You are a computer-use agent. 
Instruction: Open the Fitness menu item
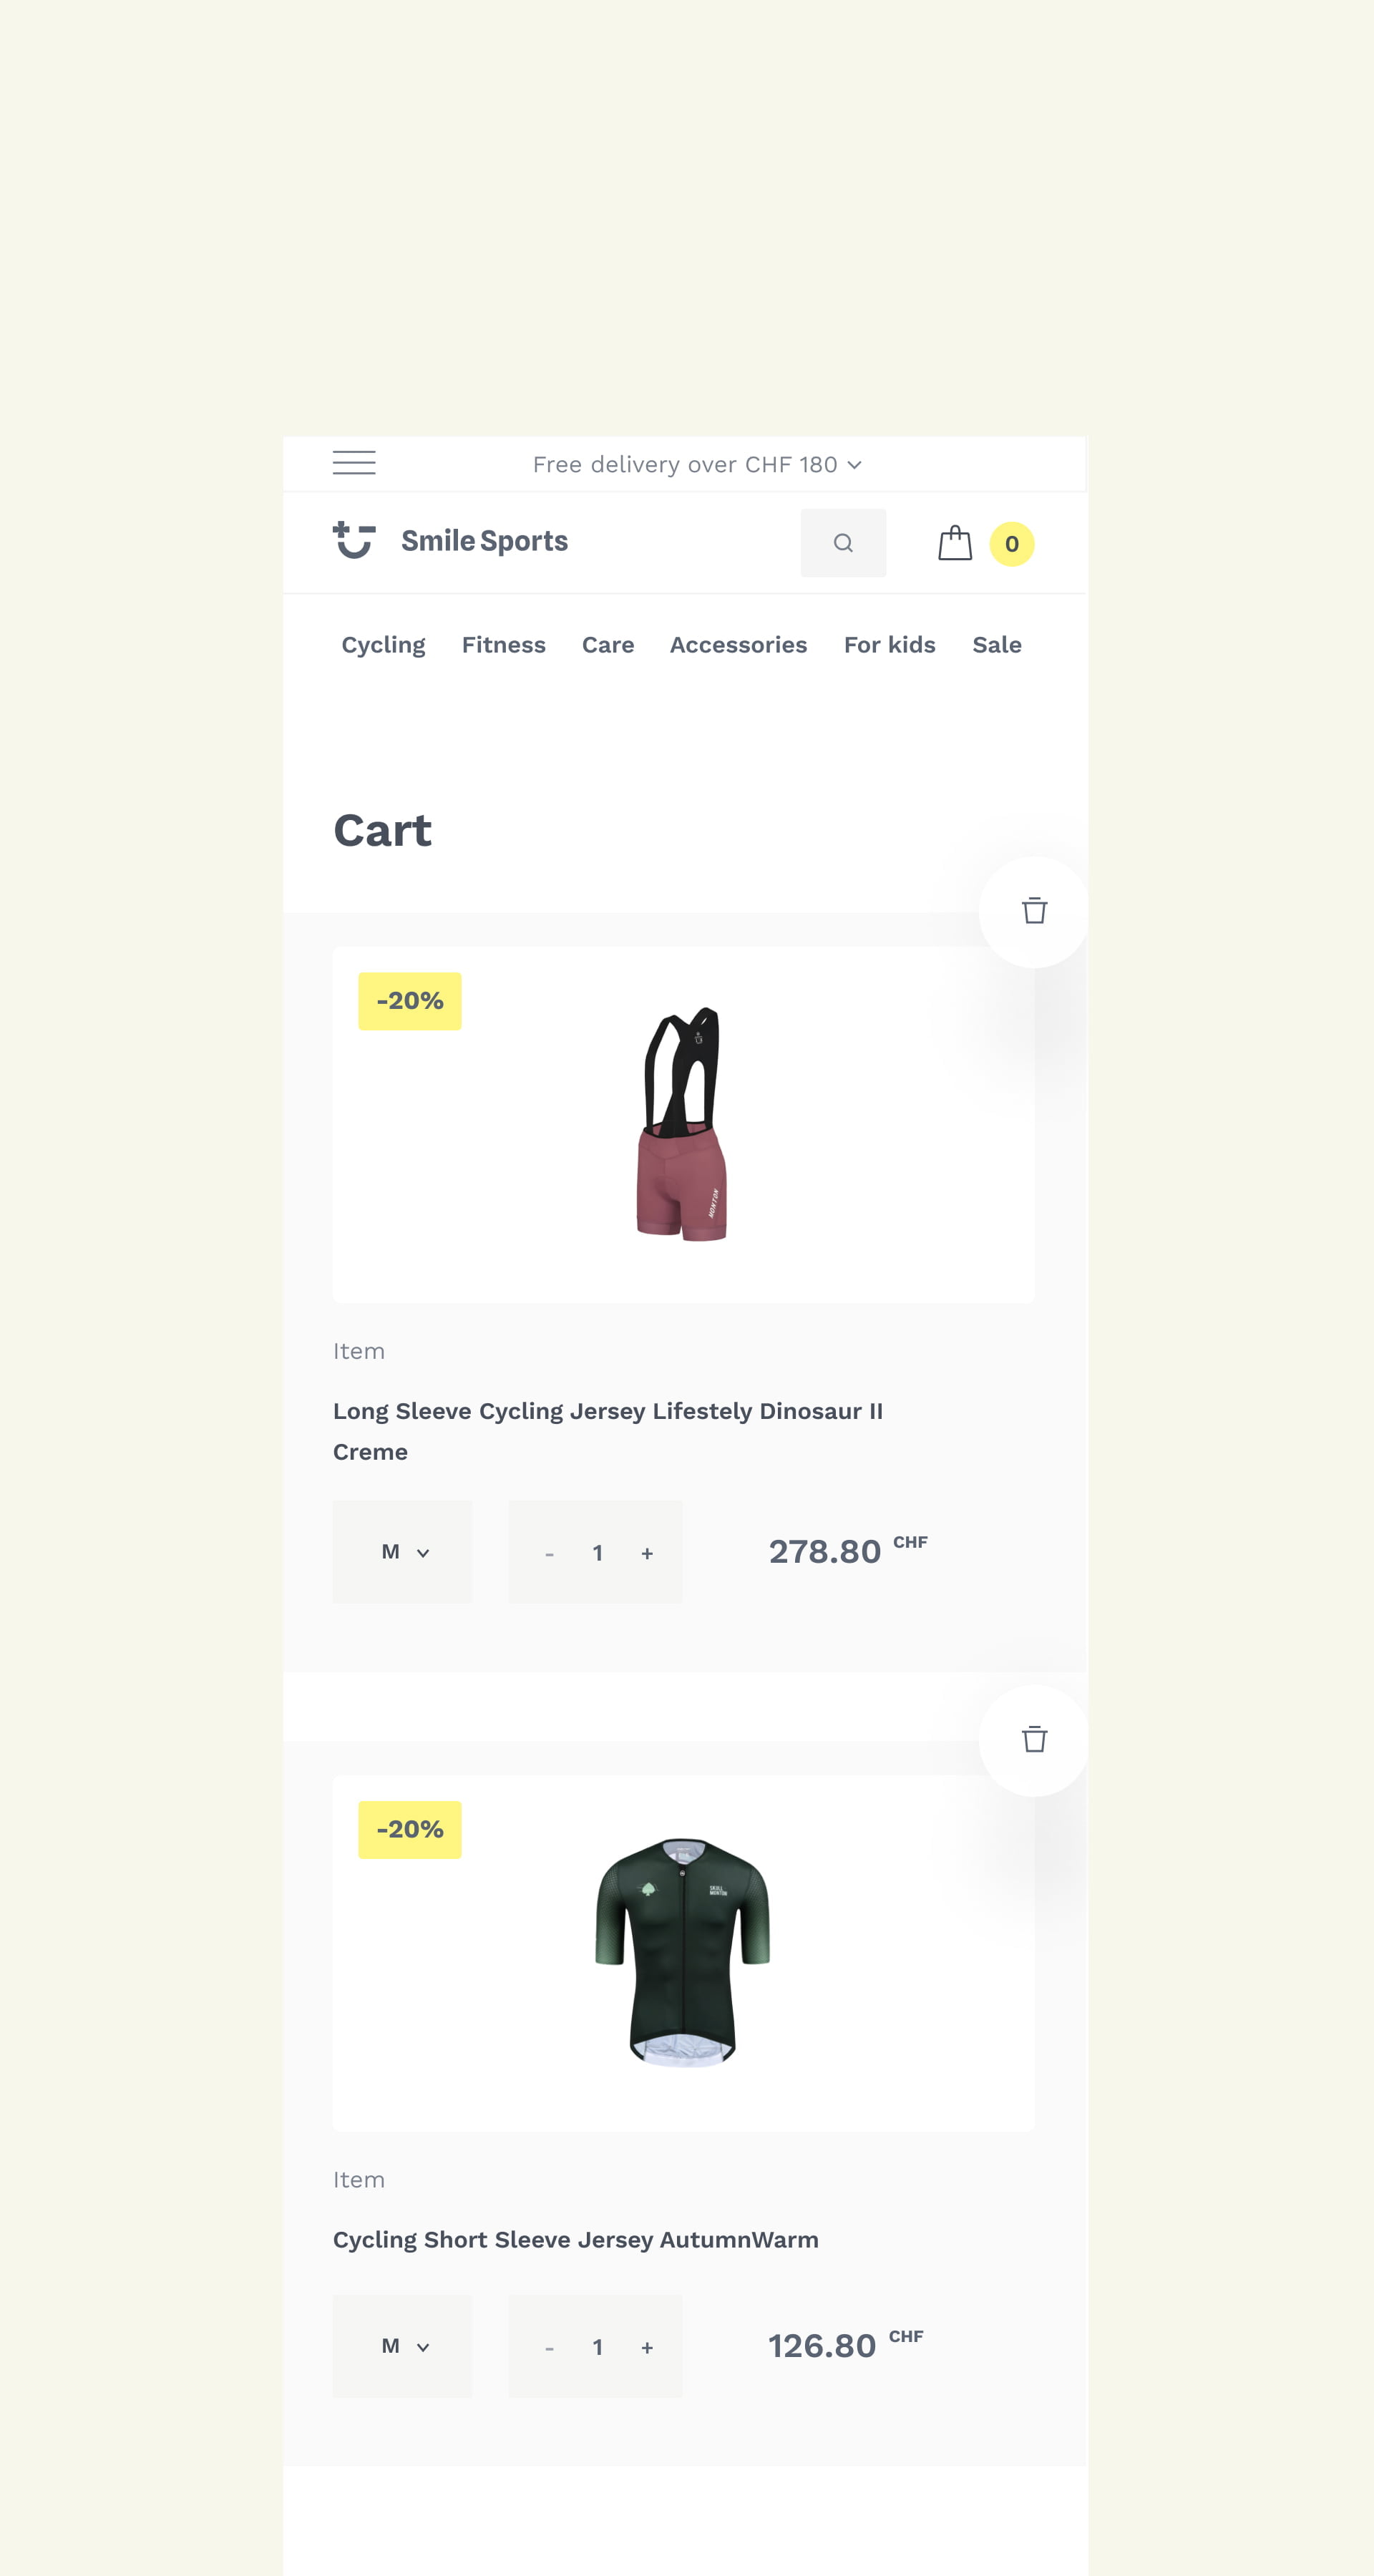point(504,645)
